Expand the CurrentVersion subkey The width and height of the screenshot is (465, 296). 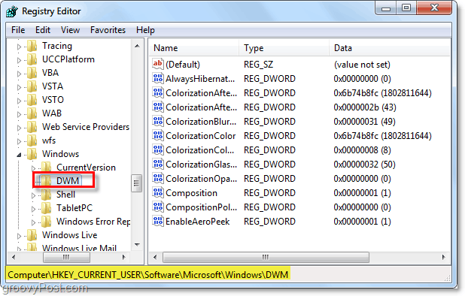pos(34,168)
